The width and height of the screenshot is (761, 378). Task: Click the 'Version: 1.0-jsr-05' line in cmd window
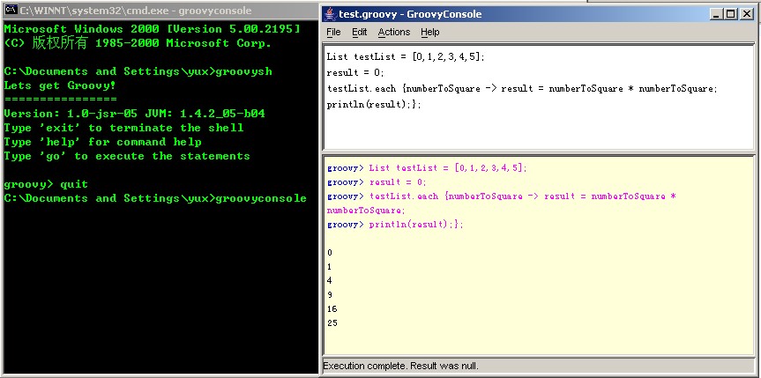click(134, 114)
